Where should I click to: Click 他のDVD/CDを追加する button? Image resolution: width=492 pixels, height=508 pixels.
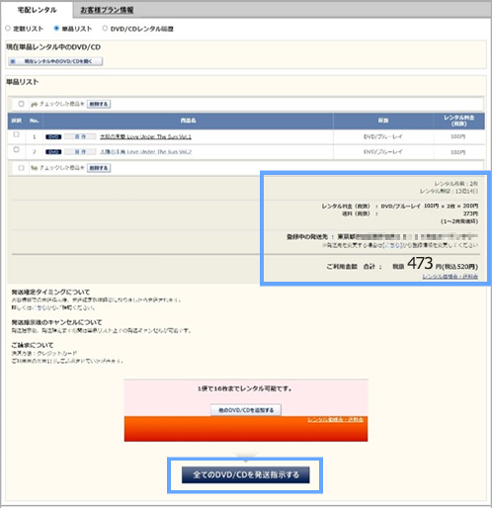point(246,410)
